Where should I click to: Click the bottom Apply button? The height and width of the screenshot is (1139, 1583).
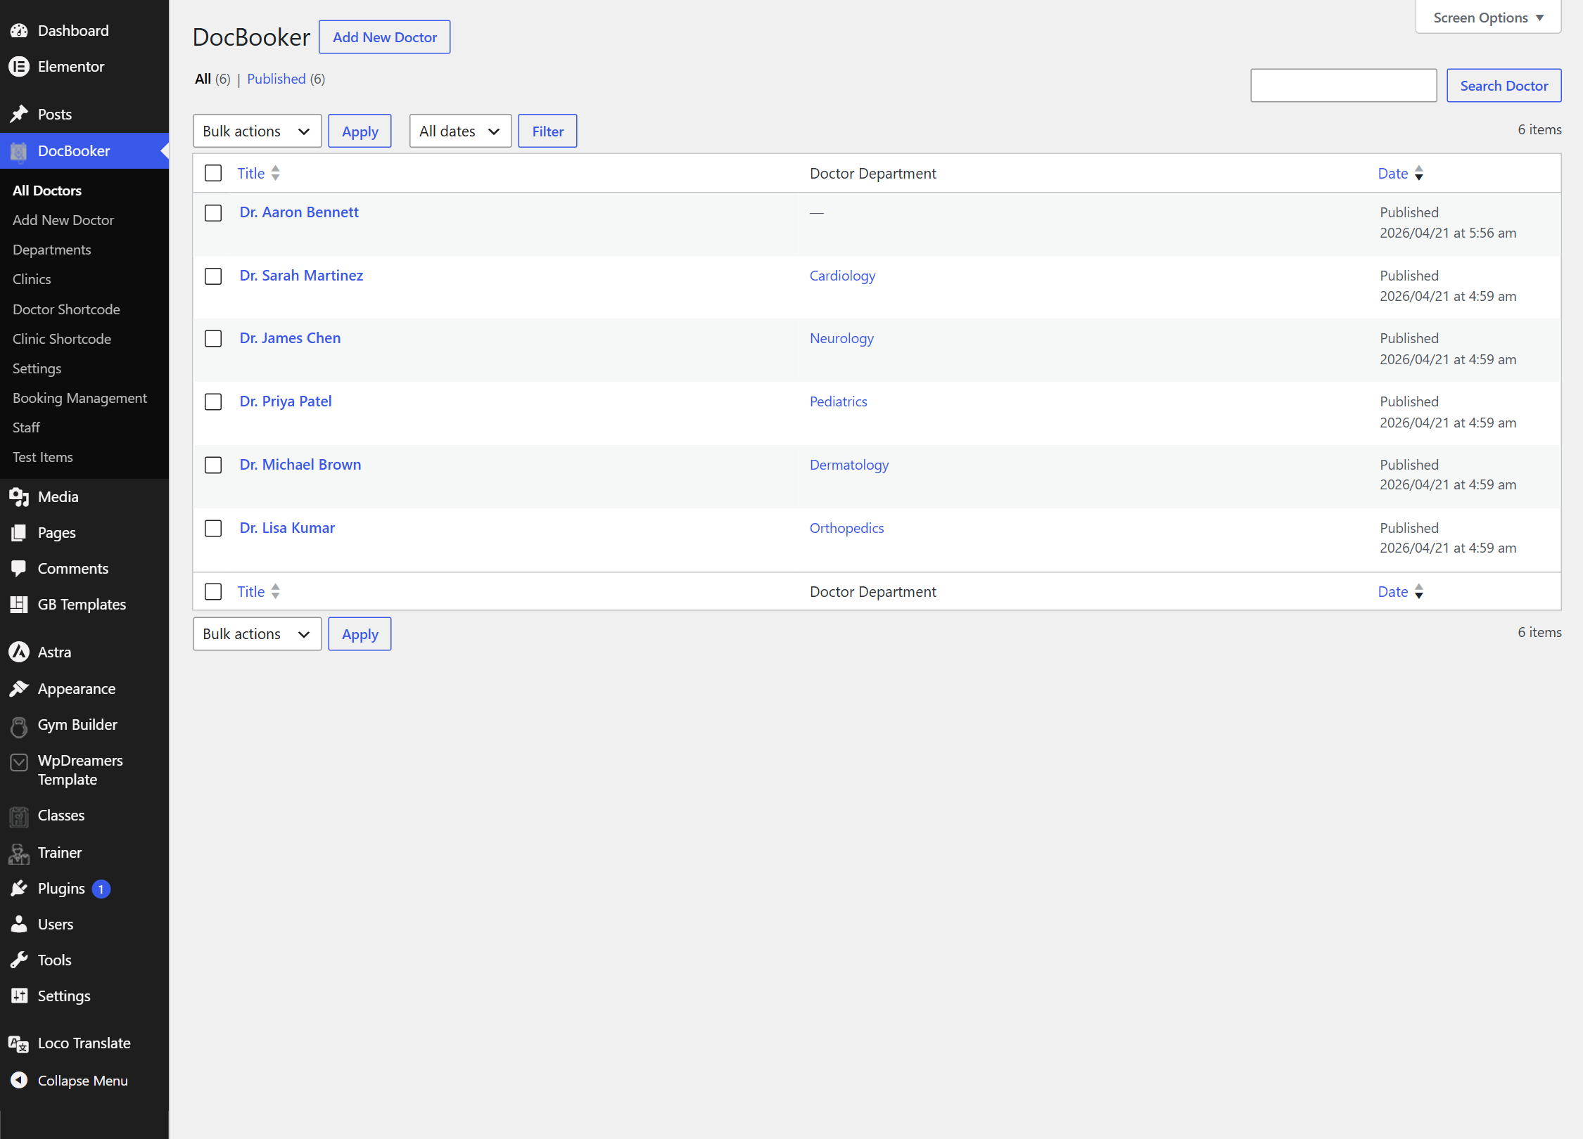[x=360, y=634]
